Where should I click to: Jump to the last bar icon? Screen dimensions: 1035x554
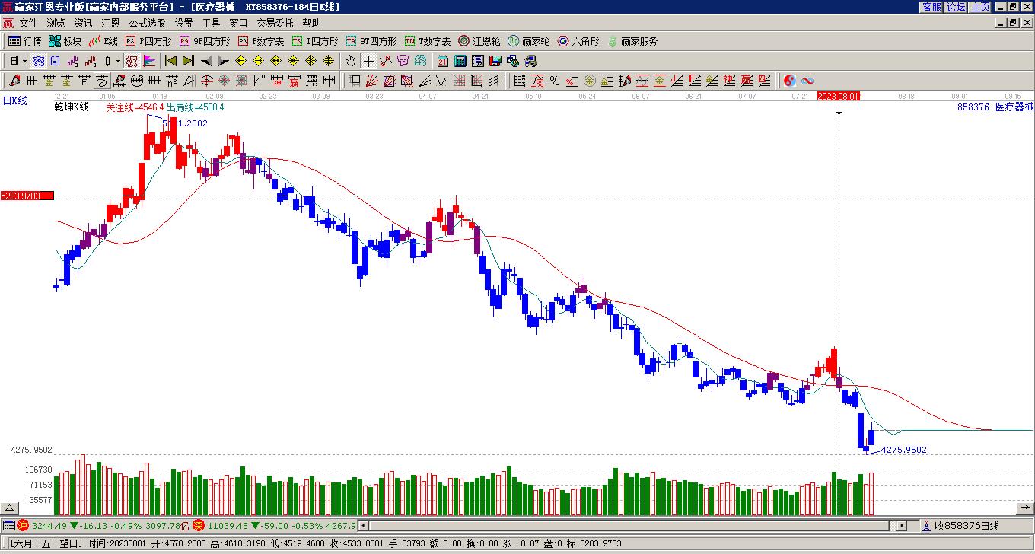tap(188, 61)
